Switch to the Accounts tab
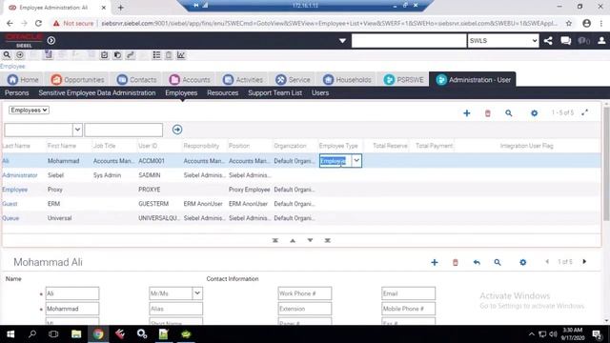 click(x=190, y=80)
